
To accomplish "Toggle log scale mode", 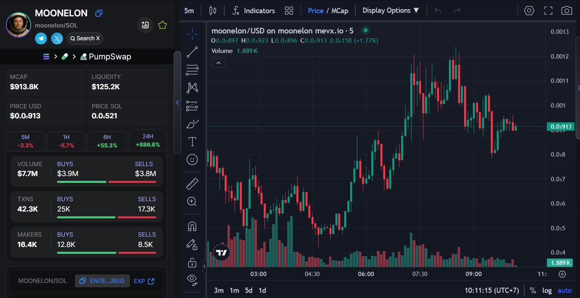I will click(547, 290).
